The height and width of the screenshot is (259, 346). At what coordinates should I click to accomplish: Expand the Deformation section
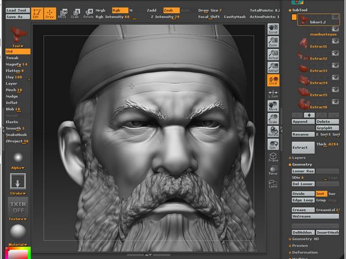(304, 252)
